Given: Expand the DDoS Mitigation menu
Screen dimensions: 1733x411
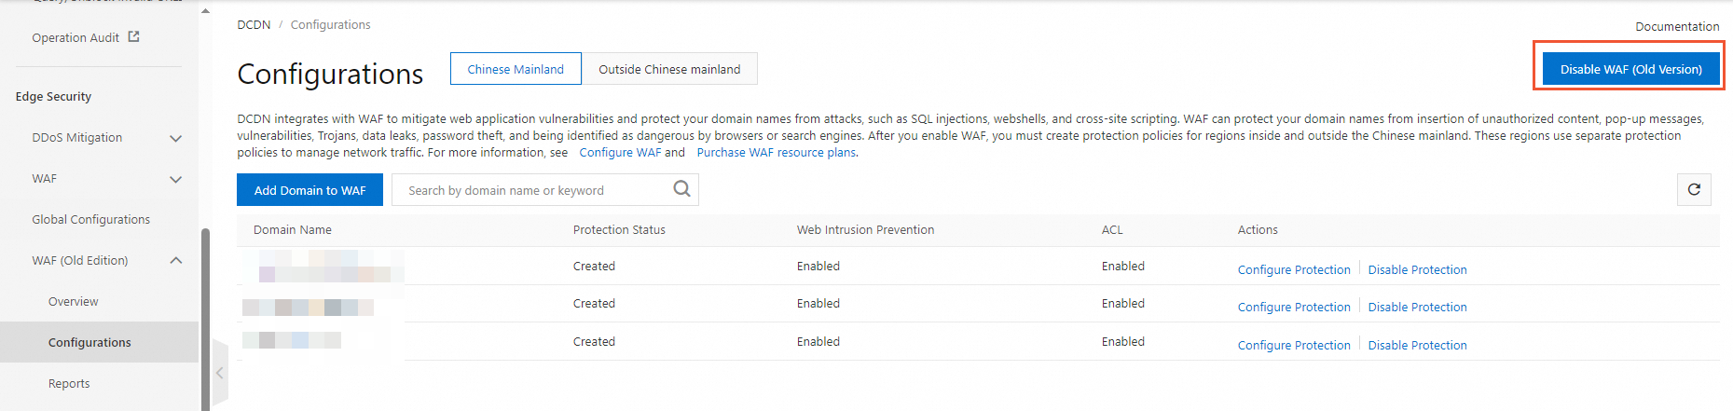Looking at the screenshot, I should 175,138.
